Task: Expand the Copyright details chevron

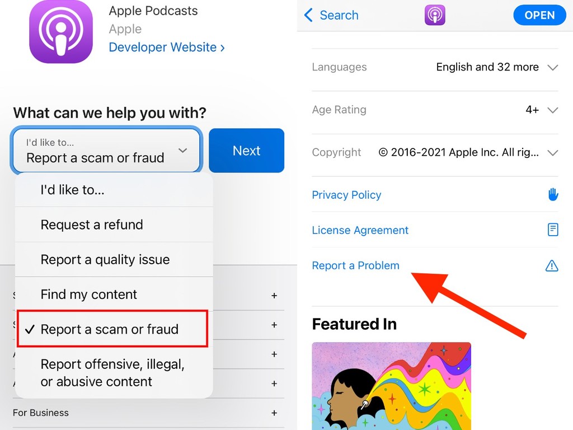Action: click(x=552, y=153)
